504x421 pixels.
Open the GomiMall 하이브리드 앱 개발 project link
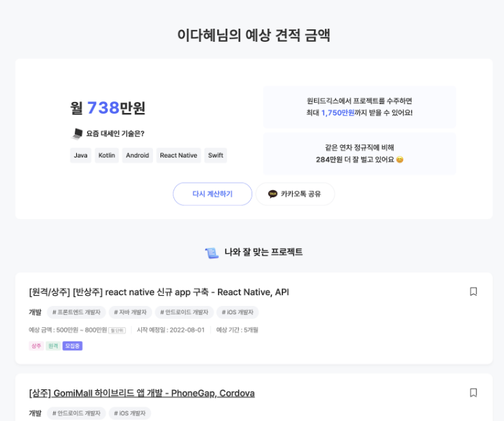142,393
